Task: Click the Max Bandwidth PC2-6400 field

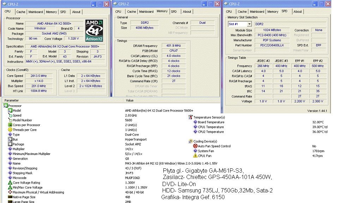Action: click(x=272, y=35)
